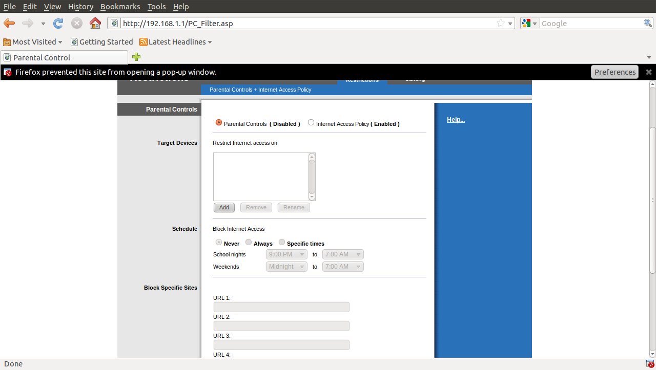Viewport: 656px width, 370px height.
Task: Open the Weekends Midnight start time dropdown
Action: pos(286,267)
